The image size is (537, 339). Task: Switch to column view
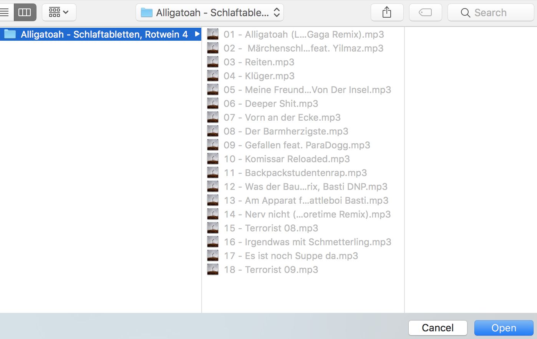[25, 12]
